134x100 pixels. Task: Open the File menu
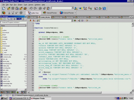(3, 5)
